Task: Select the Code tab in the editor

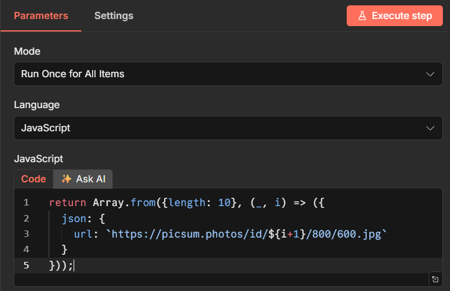Action: [x=33, y=179]
